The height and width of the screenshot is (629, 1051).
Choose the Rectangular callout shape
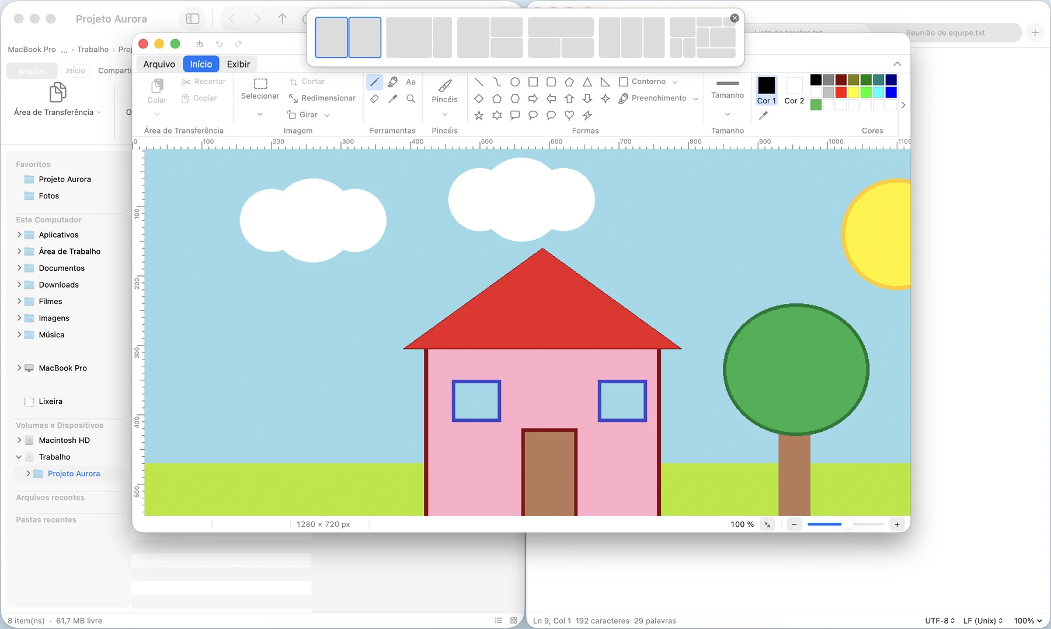click(x=515, y=116)
